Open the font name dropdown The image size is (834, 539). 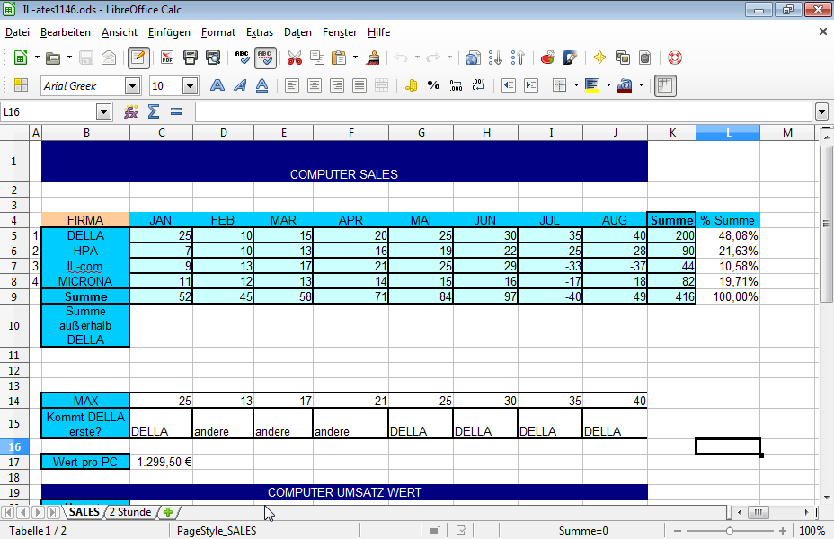pos(133,86)
